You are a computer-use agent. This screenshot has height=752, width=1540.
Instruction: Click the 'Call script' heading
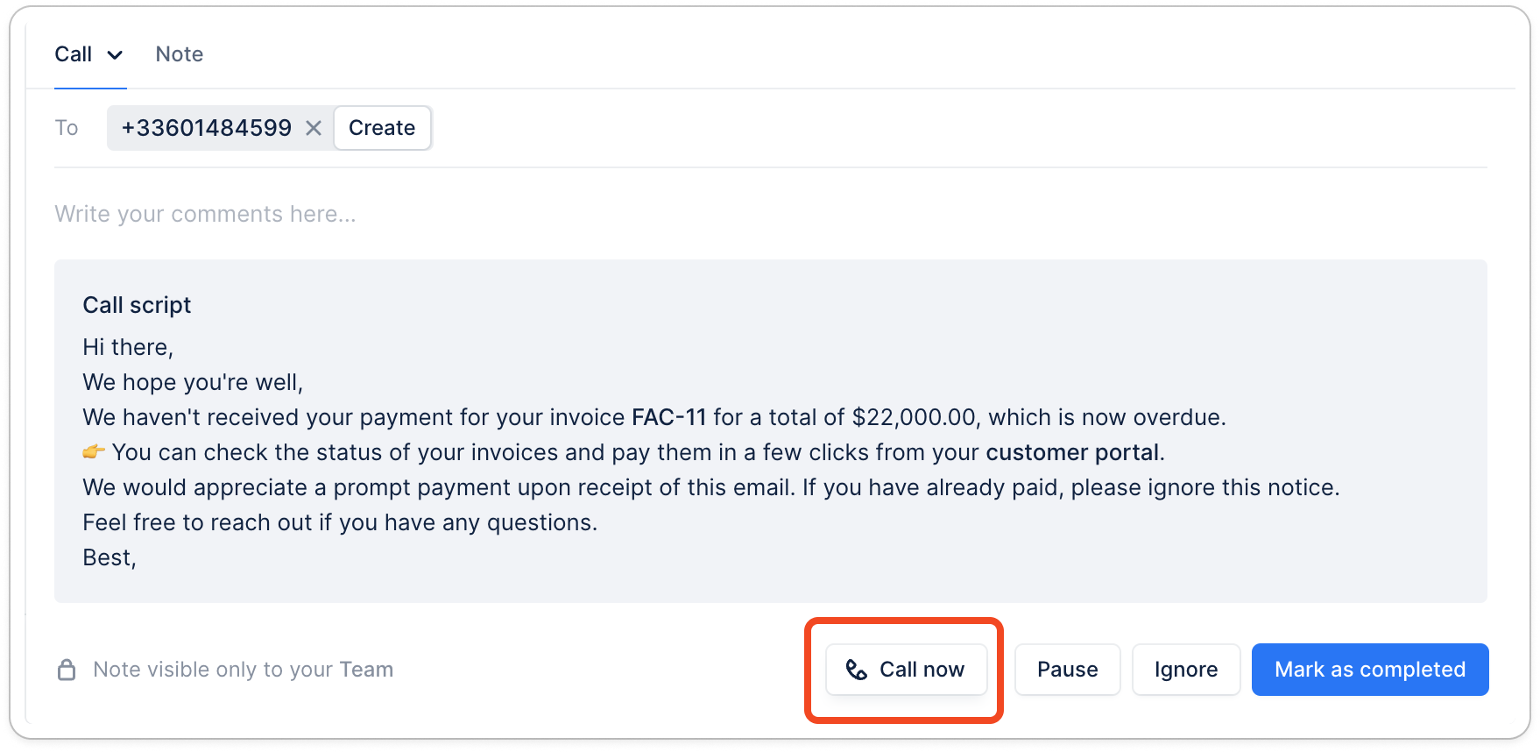[x=137, y=305]
